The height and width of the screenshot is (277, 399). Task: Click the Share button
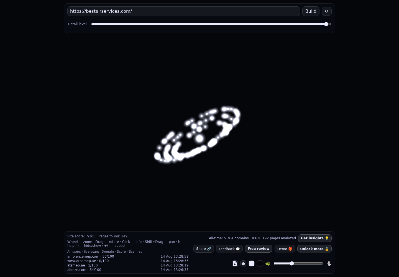coord(204,249)
